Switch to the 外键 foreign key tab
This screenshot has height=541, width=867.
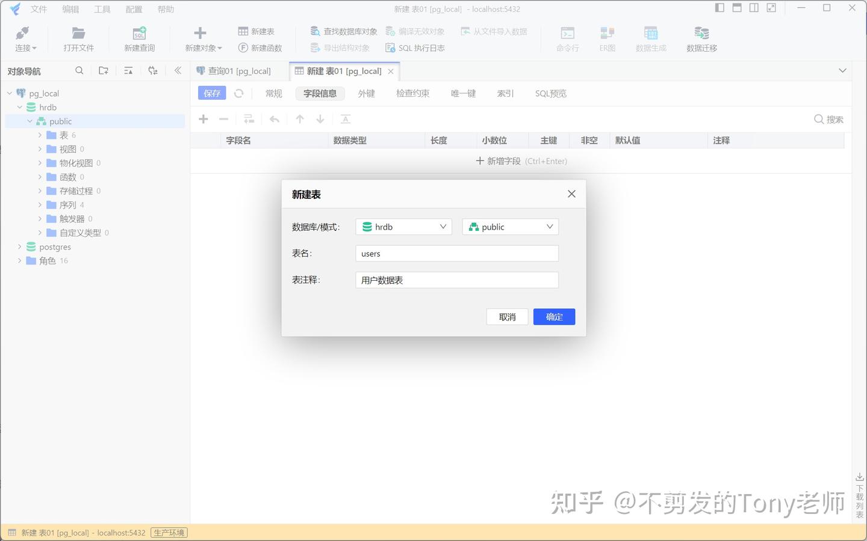click(365, 93)
